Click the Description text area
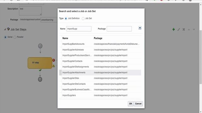This screenshot has width=202, height=113. pos(30,11)
